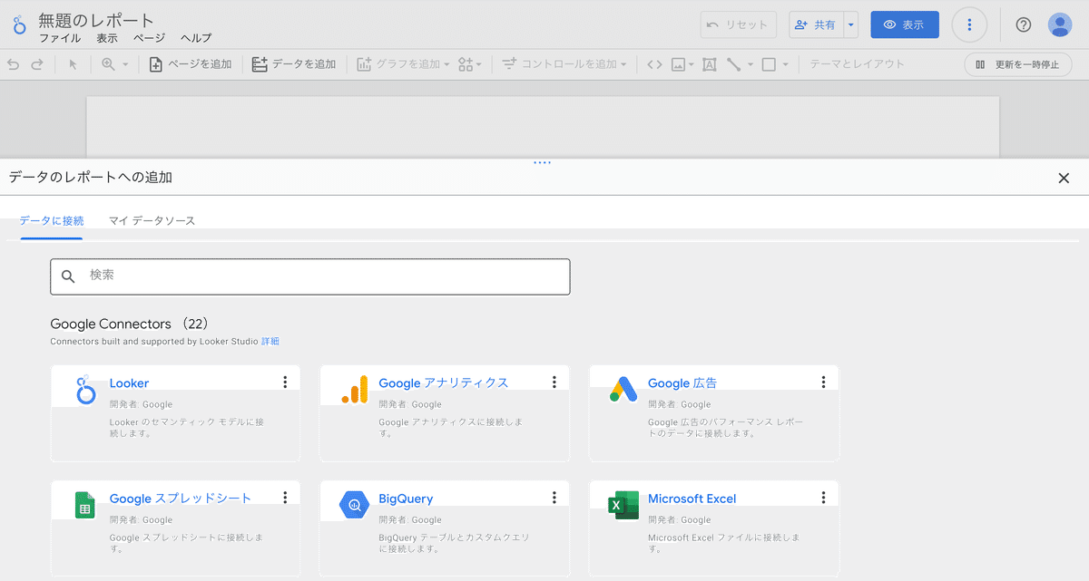Click the Google Connectors (22) heading

130,324
